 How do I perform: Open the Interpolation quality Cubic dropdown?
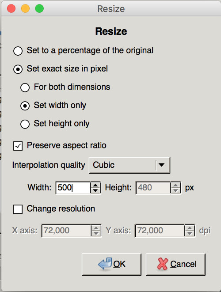(x=130, y=165)
